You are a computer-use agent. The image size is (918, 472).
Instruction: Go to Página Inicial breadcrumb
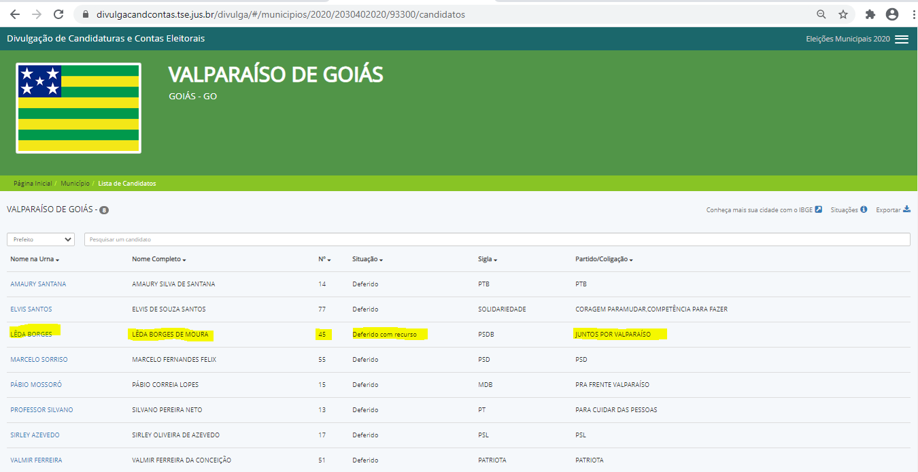pyautogui.click(x=32, y=184)
